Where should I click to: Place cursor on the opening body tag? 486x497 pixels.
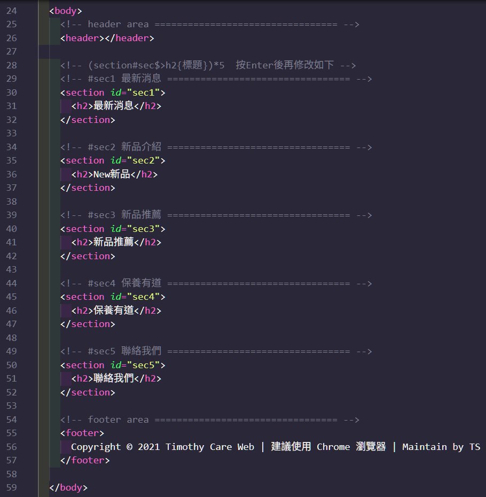tap(65, 11)
